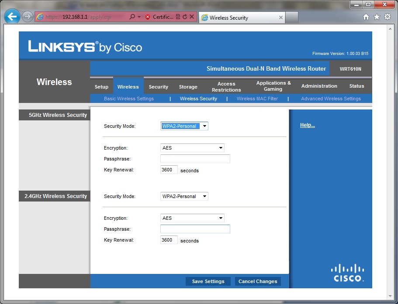
Task: Click Simultaneous Dual-N Band Wireless Router text
Action: coord(266,68)
